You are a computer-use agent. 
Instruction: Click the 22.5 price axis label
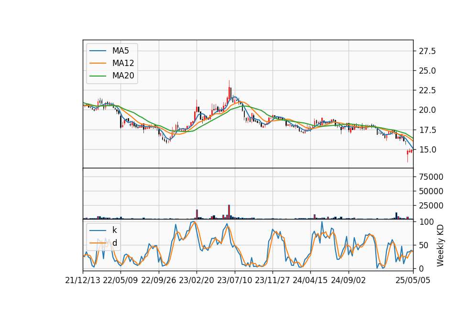tap(427, 90)
